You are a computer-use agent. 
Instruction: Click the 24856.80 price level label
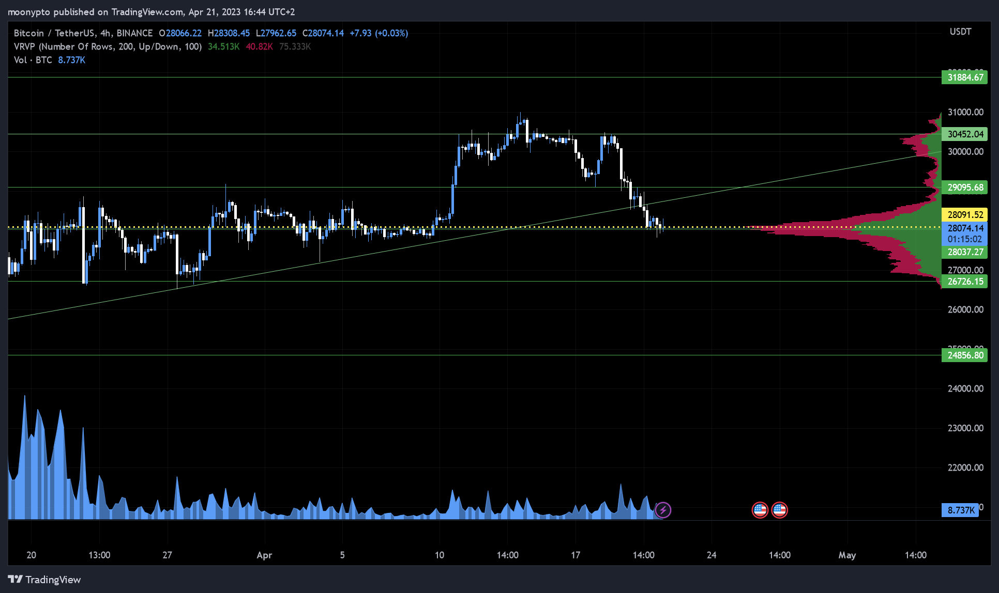(965, 355)
